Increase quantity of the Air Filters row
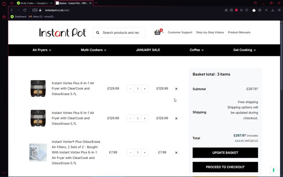283x177 pixels. coord(145,152)
